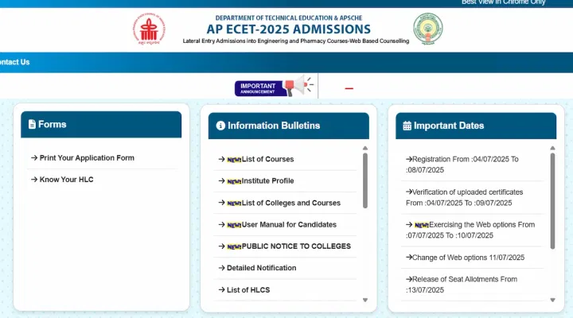Open Contact Us in the navigation bar
This screenshot has height=318, width=573.
pos(14,62)
